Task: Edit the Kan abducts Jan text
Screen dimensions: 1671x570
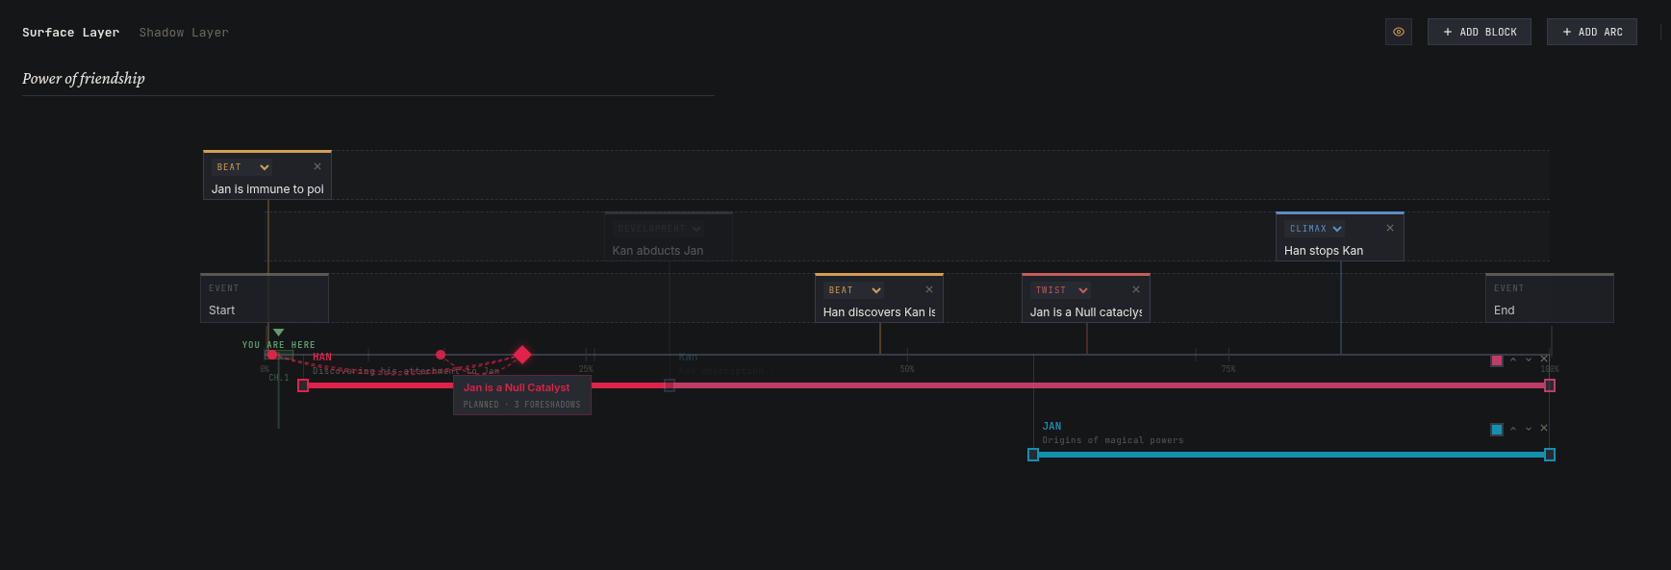Action: [x=669, y=251]
